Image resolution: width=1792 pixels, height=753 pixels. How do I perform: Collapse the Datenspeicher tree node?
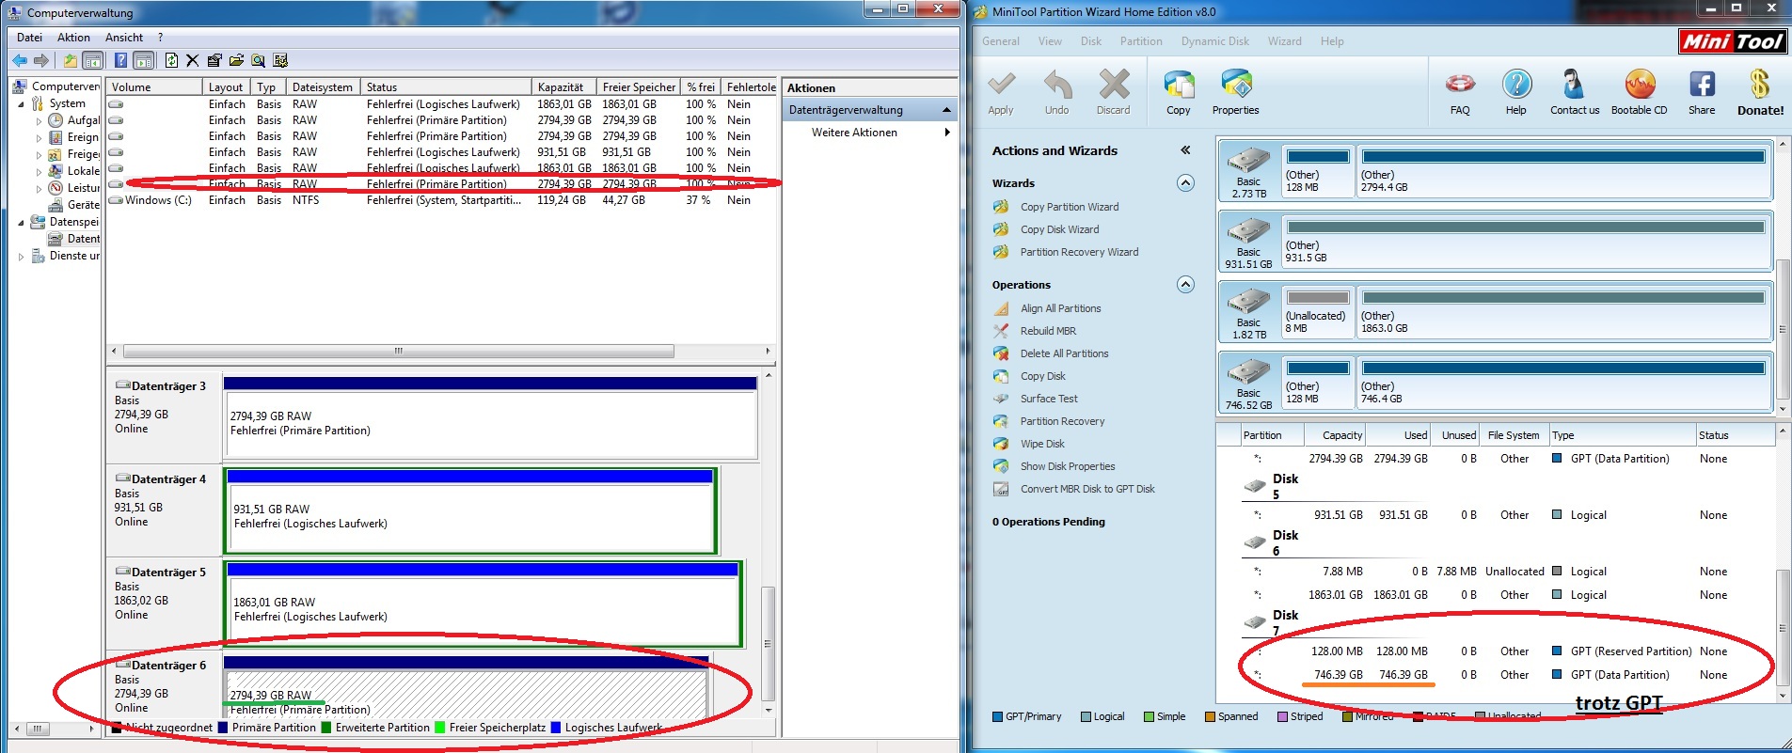tap(22, 223)
